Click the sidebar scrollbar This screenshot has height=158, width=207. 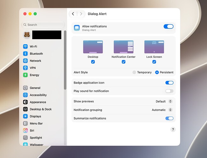click(65, 60)
